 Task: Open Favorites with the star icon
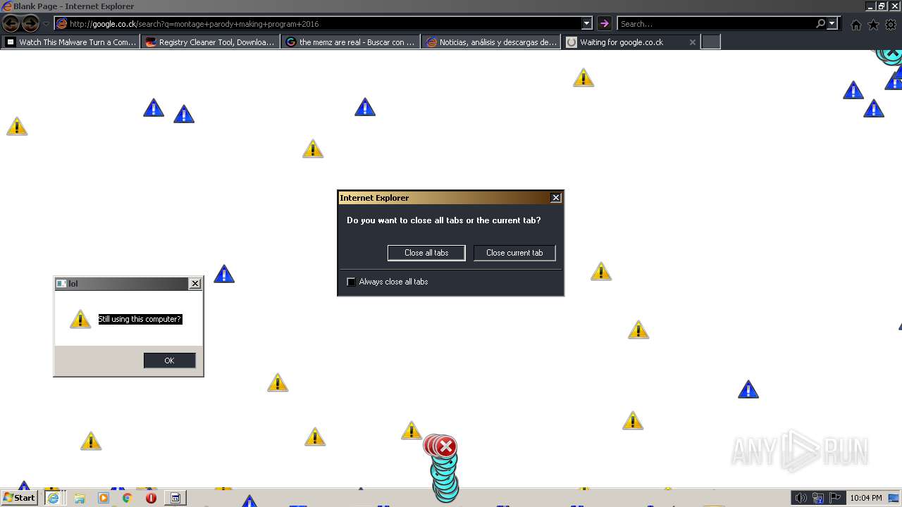[x=873, y=25]
